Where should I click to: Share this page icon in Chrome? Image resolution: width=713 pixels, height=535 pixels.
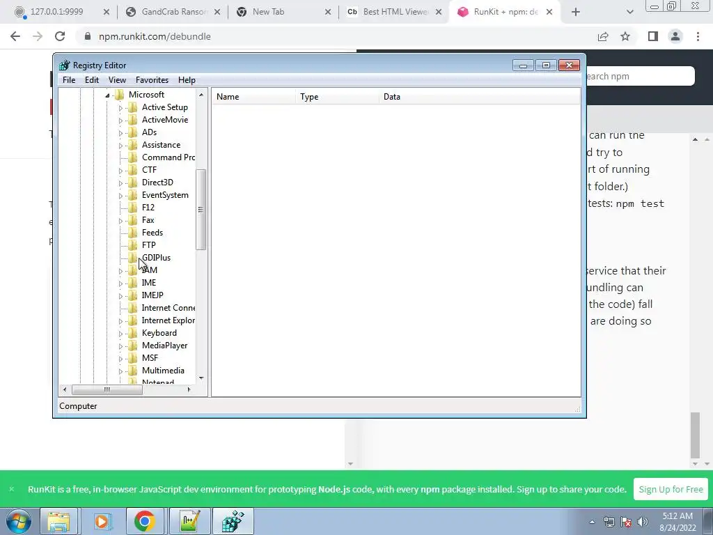603,36
